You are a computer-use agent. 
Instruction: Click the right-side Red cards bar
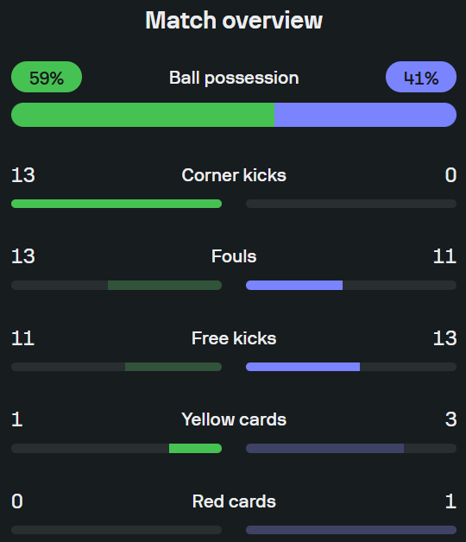(x=351, y=530)
